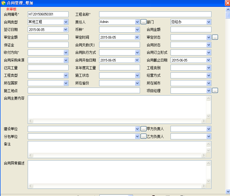
Task: Click the browse button next to 审定状态
Action: pyautogui.click(x=215, y=37)
